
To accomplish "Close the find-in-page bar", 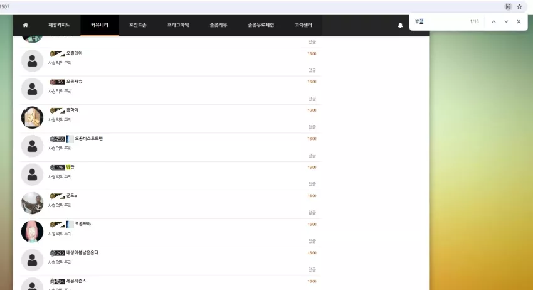I will 519,21.
